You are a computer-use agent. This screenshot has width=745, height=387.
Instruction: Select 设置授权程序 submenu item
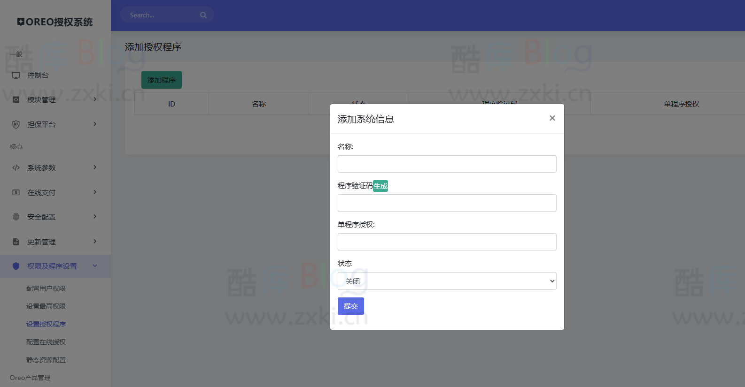46,324
